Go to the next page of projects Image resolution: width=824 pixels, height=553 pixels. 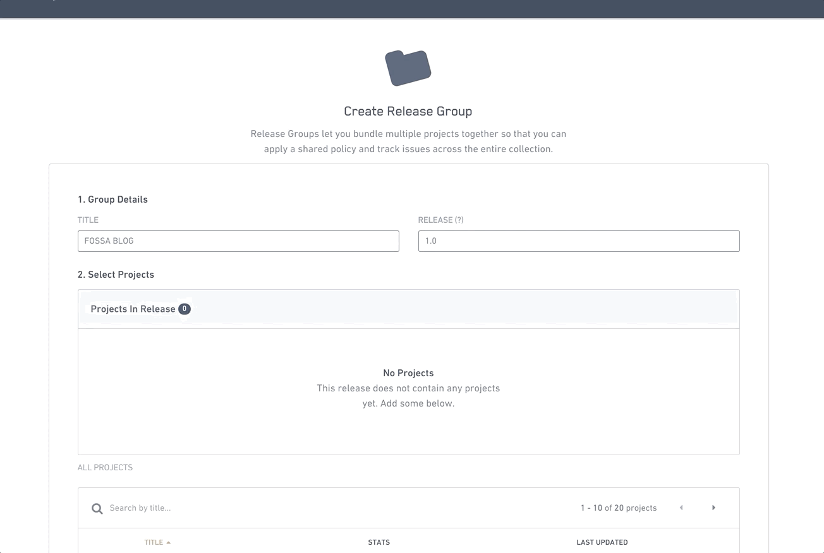(x=713, y=508)
